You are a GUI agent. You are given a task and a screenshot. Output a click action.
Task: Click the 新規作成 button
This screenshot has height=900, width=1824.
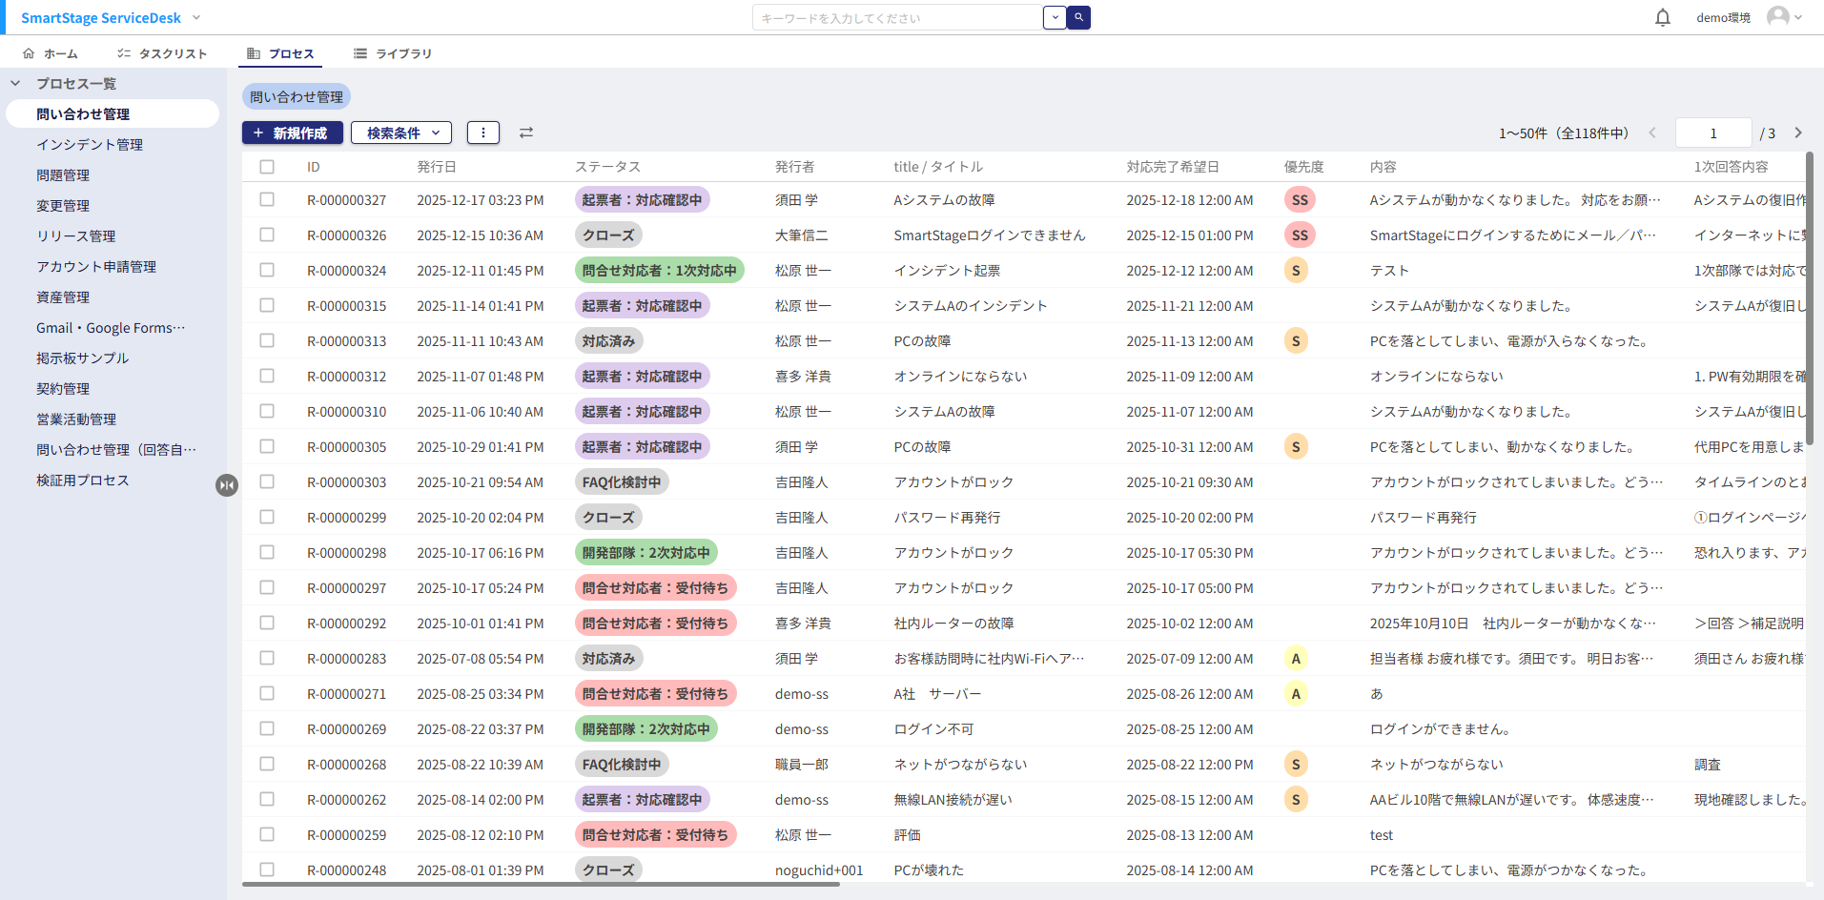point(291,133)
